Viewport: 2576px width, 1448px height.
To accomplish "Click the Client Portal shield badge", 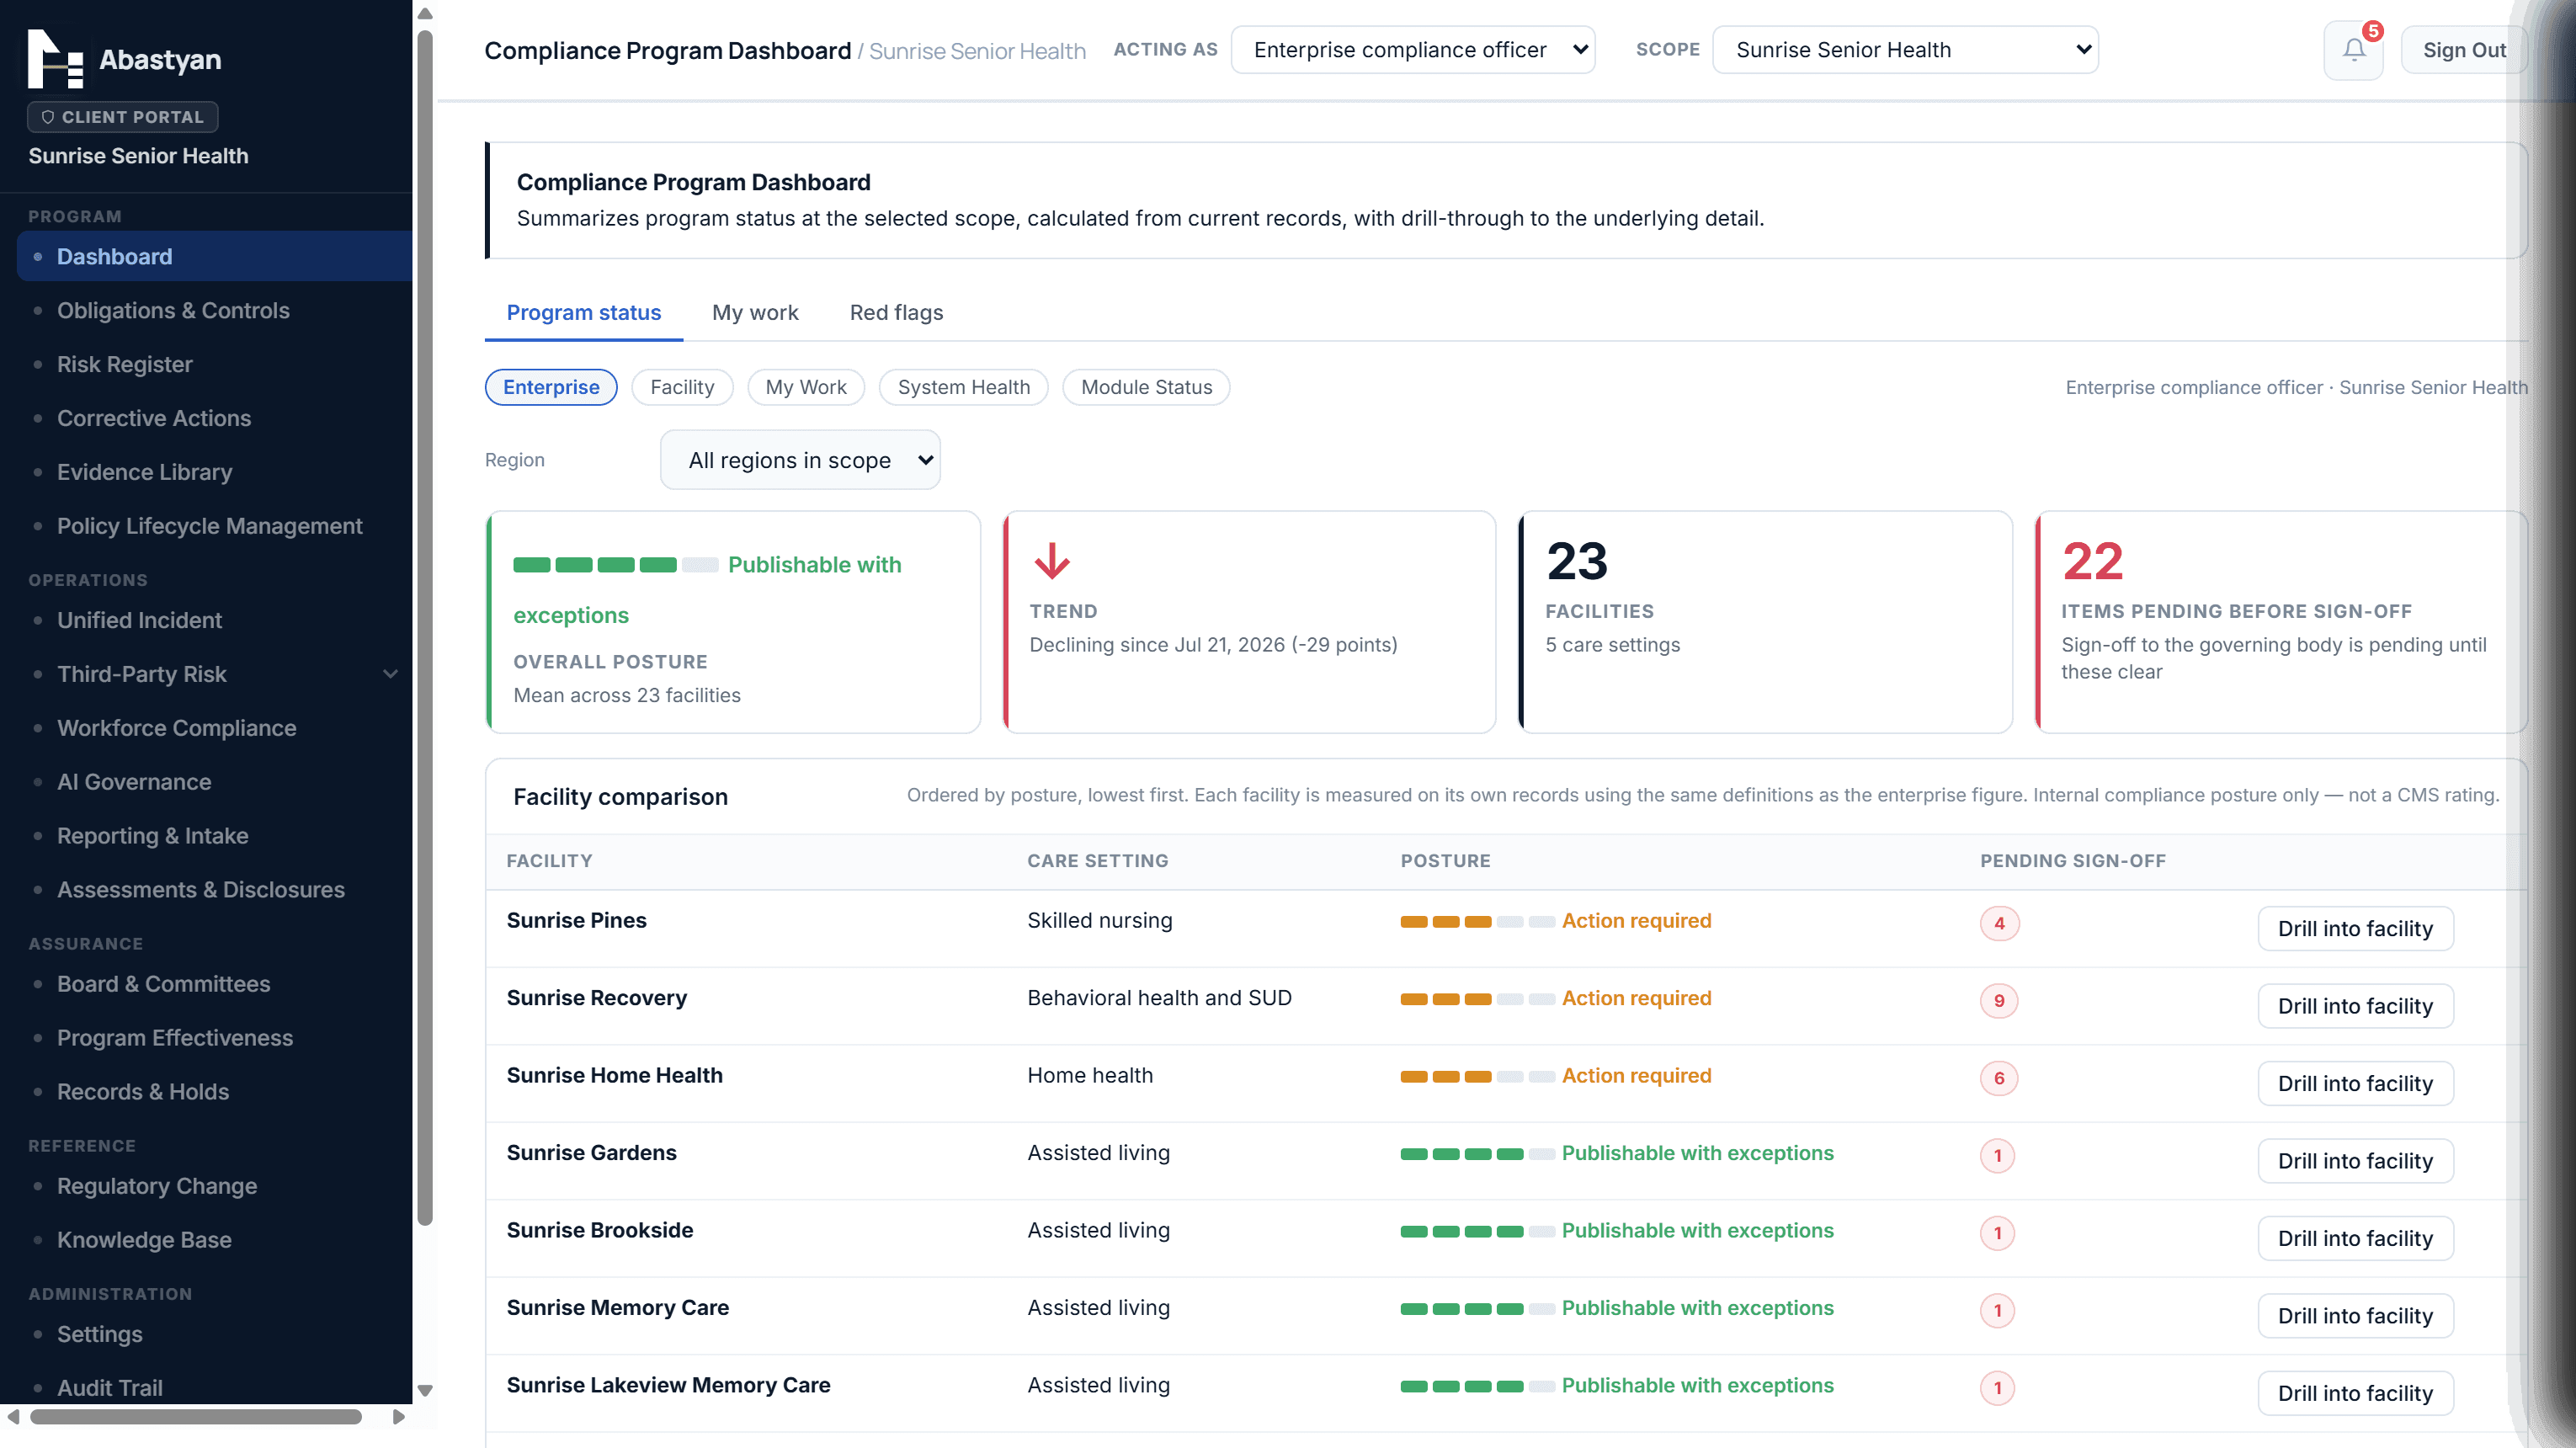I will click(123, 117).
